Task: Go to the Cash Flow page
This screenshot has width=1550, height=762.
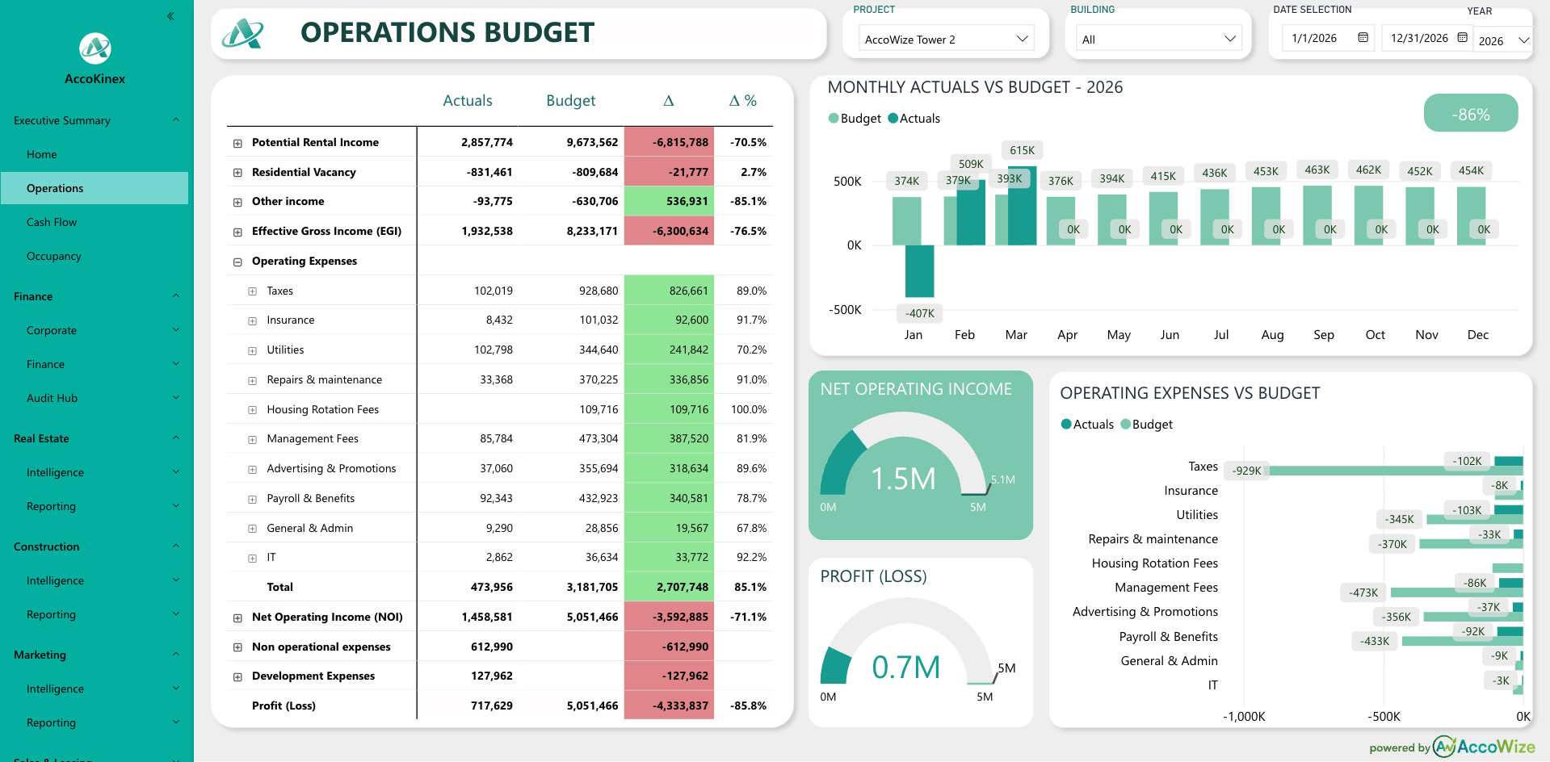Action: (x=52, y=222)
